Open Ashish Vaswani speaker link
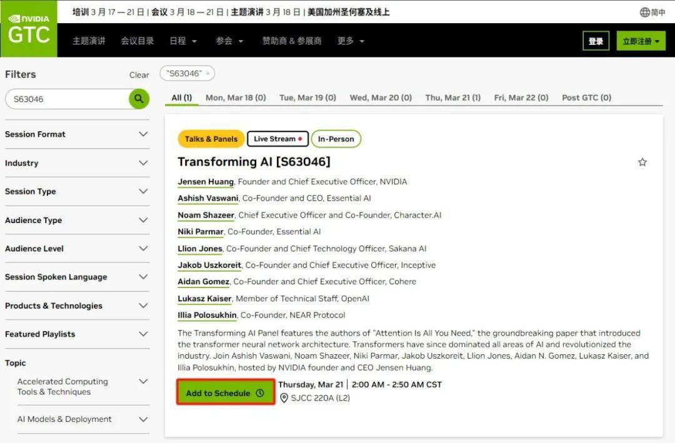The width and height of the screenshot is (675, 443). tap(208, 199)
